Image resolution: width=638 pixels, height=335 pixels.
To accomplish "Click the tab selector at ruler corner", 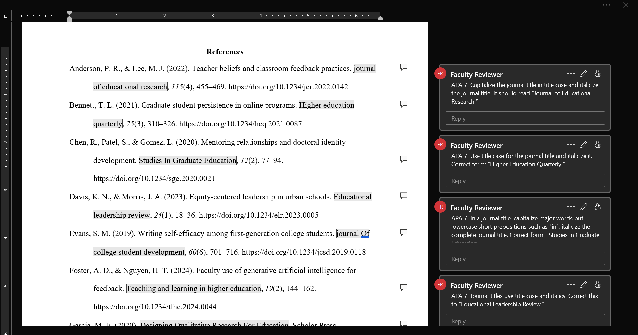I will tap(5, 16).
